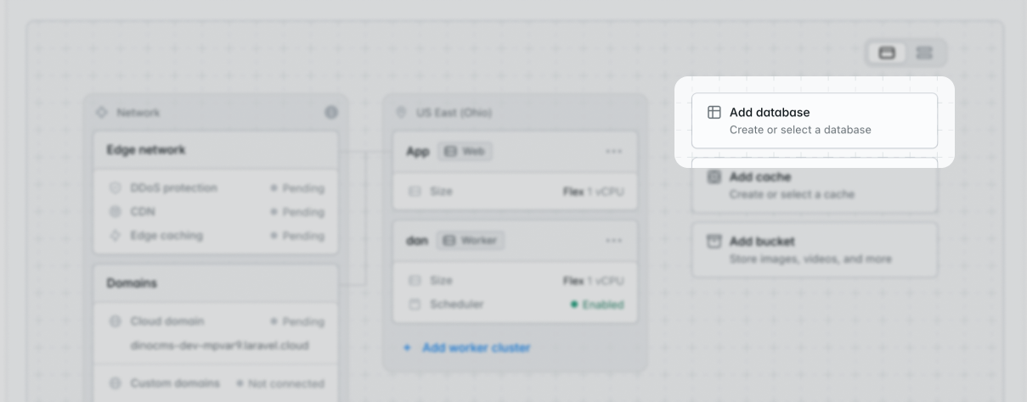Click the Network header globe icon

coord(102,112)
